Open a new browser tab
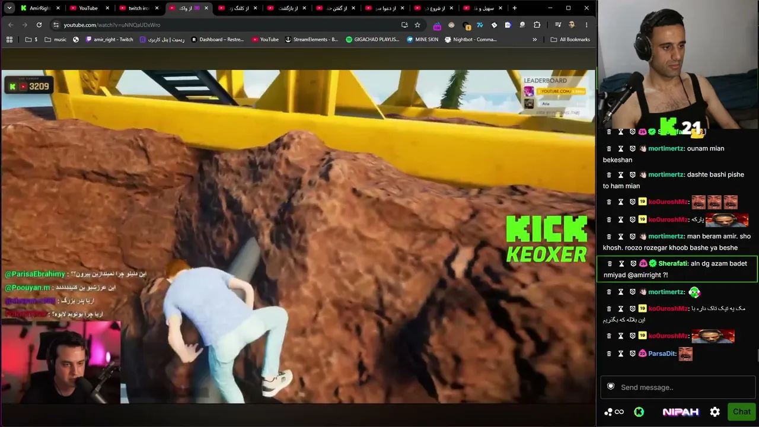The width and height of the screenshot is (759, 427). click(515, 8)
